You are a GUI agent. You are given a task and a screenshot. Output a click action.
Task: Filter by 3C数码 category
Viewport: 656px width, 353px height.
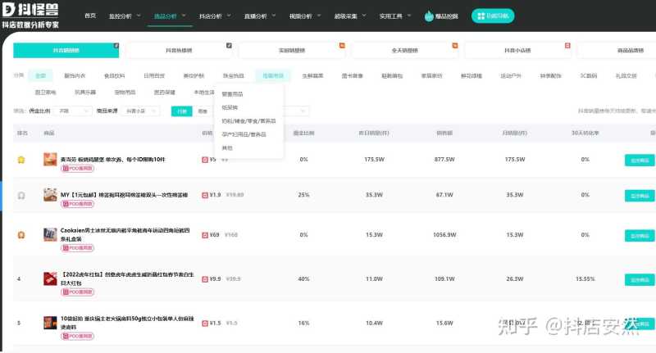click(x=588, y=75)
